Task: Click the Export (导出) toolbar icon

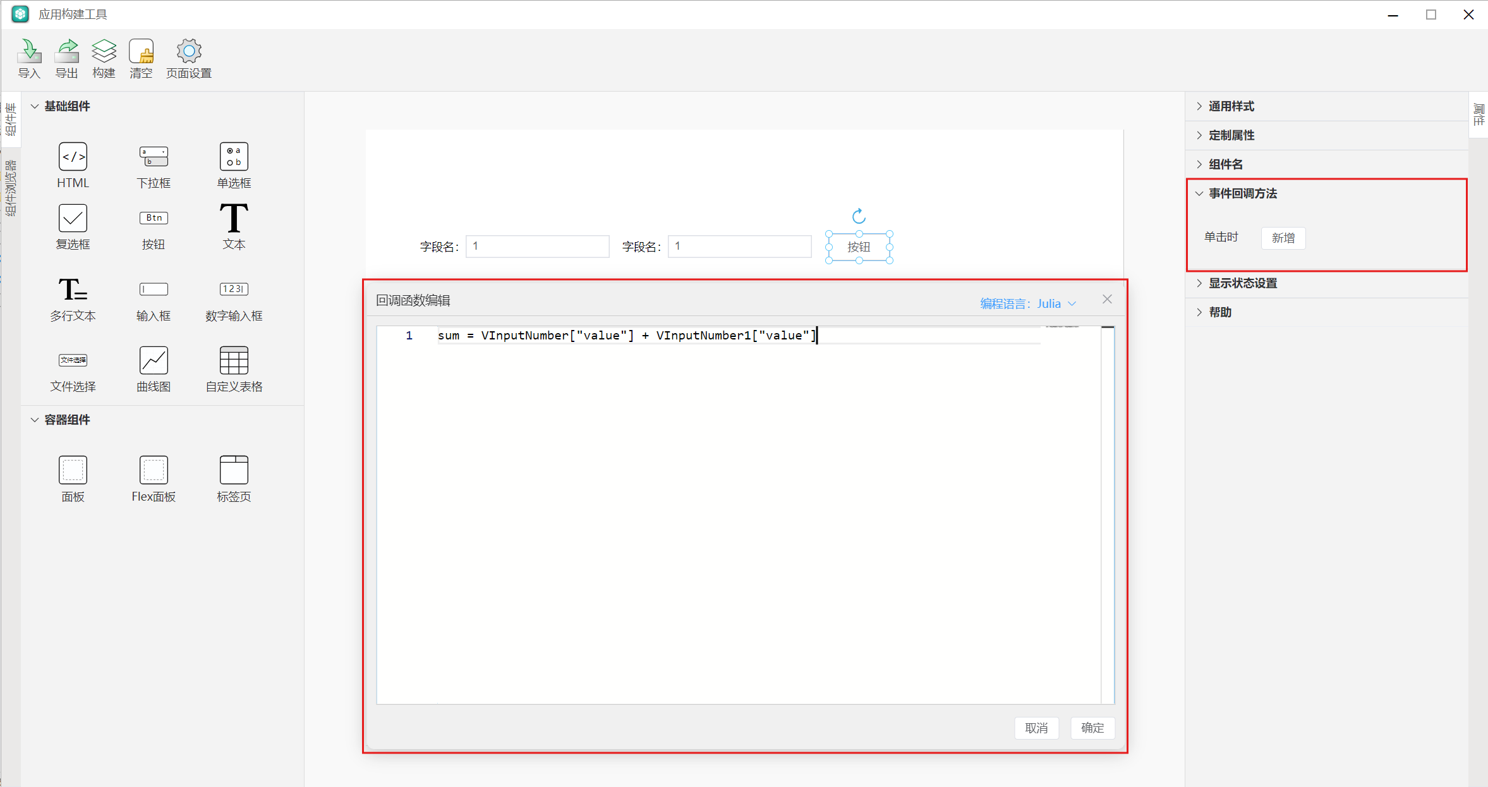Action: (x=66, y=52)
